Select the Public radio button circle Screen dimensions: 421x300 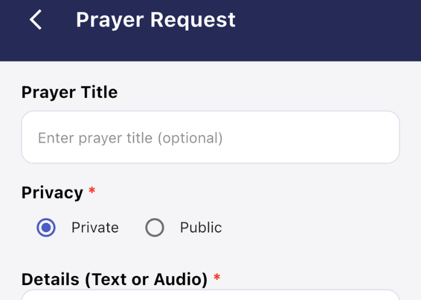155,228
